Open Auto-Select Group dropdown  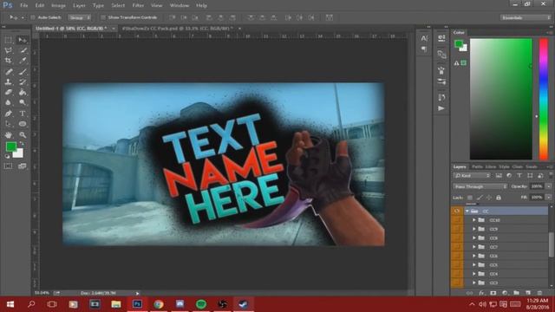(x=80, y=17)
